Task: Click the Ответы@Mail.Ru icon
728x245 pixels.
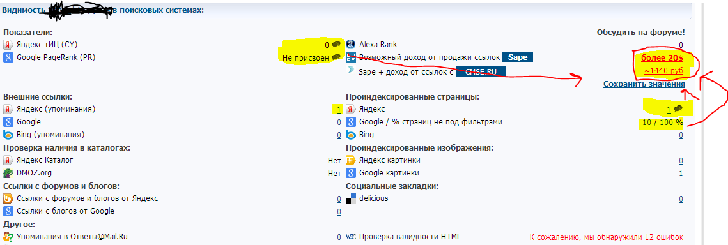Action: click(8, 237)
